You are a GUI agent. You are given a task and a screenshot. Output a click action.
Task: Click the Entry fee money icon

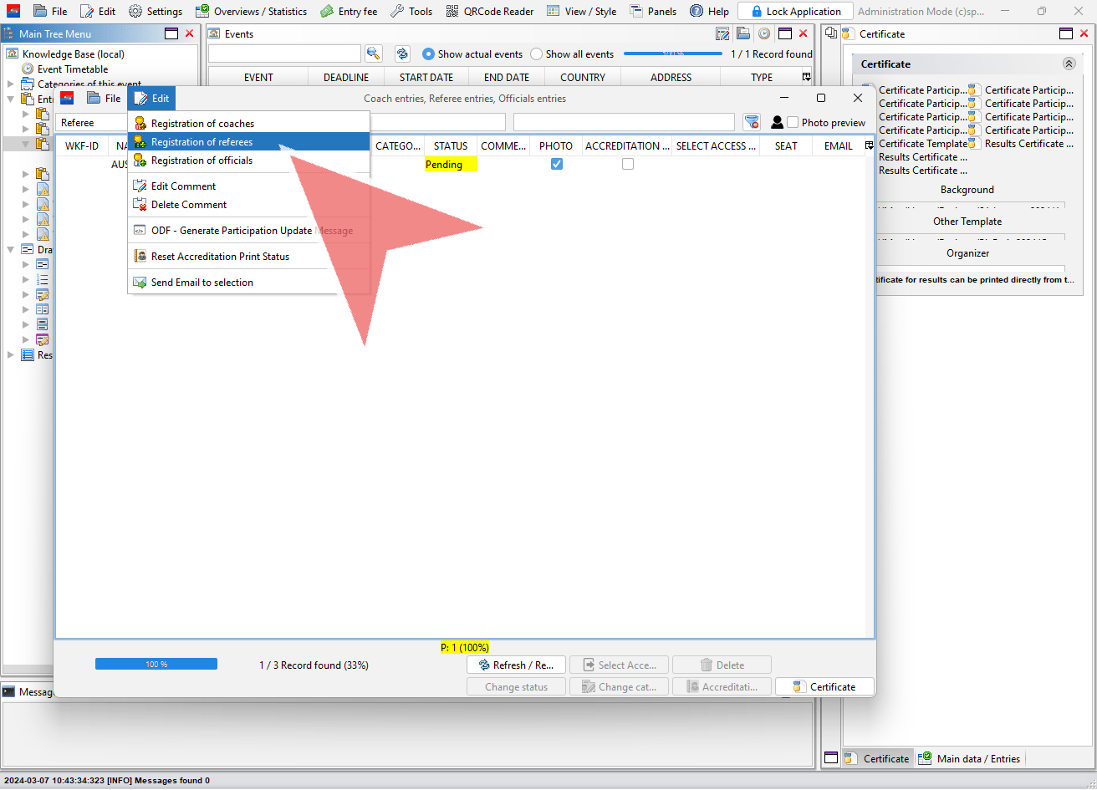[x=328, y=11]
